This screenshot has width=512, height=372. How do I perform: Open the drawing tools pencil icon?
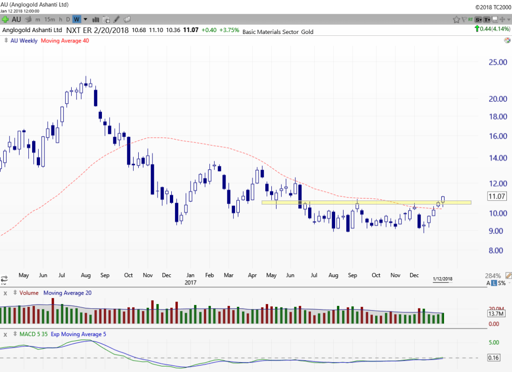(x=117, y=19)
